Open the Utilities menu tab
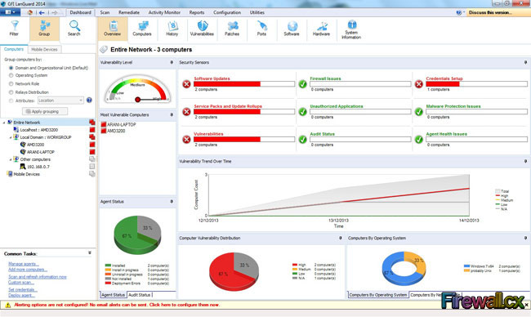Viewport: 531px width, 317px height. pyautogui.click(x=257, y=12)
